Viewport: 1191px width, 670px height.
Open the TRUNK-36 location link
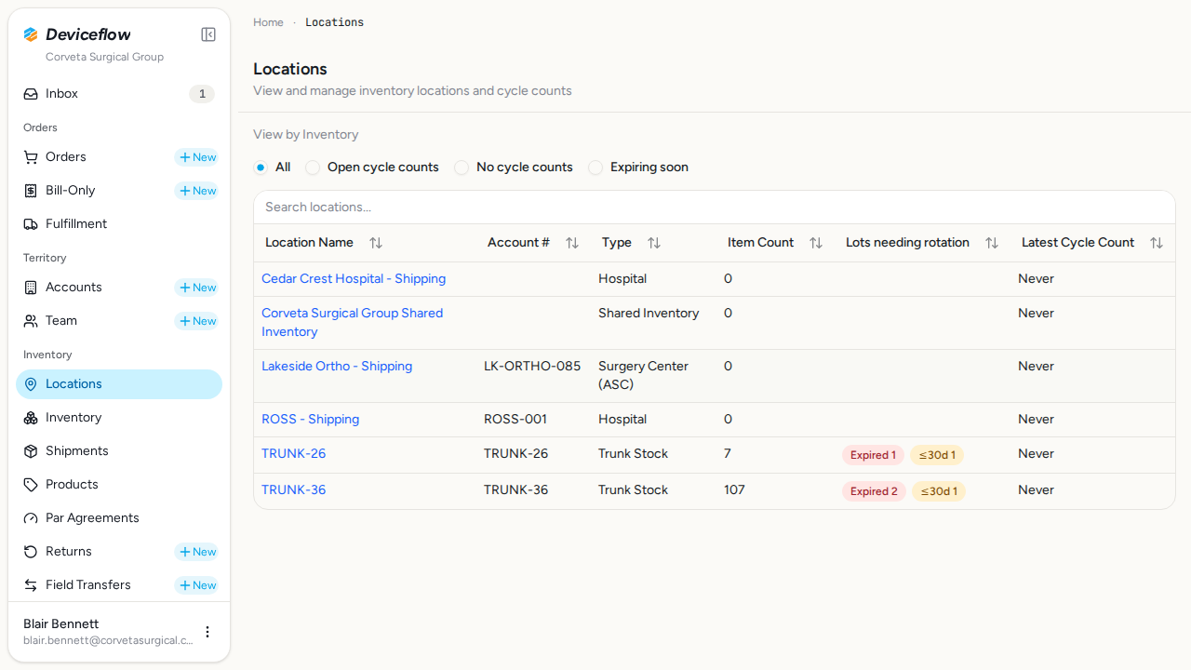[293, 490]
